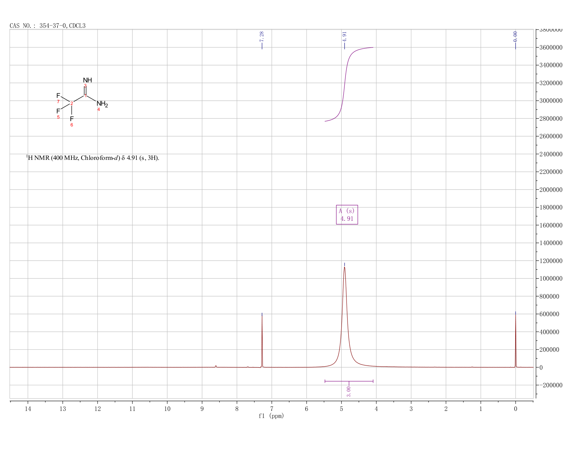The height and width of the screenshot is (449, 581).
Task: Click the 3600000 intensity axis label
Action: 550,48
